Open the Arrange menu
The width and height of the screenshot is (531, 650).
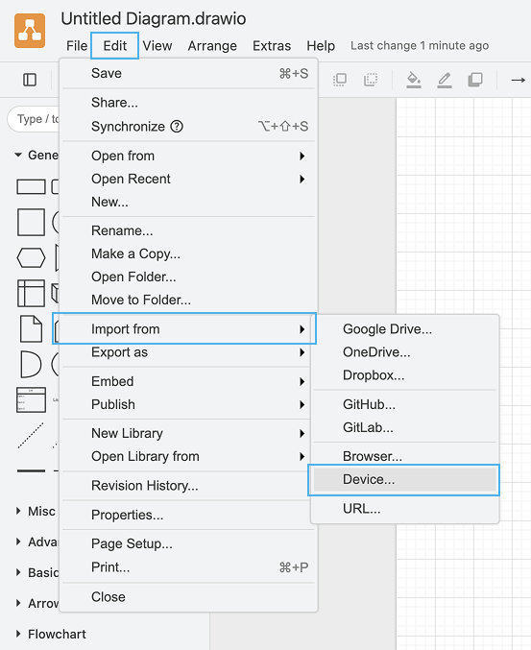coord(212,45)
